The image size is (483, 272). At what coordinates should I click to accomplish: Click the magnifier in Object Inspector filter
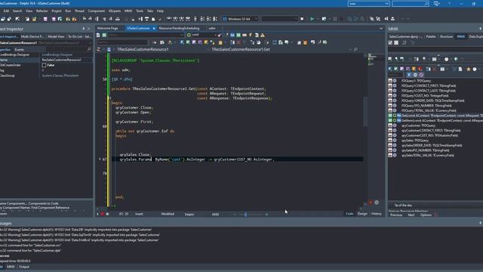pos(89,49)
